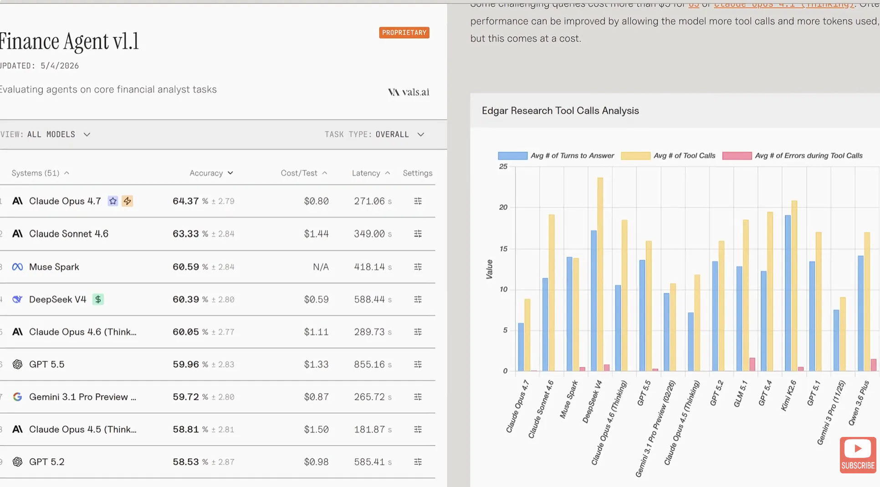Click the pink errors bar for GLM 5.1
Viewport: 880px width, 487px height.
(752, 365)
